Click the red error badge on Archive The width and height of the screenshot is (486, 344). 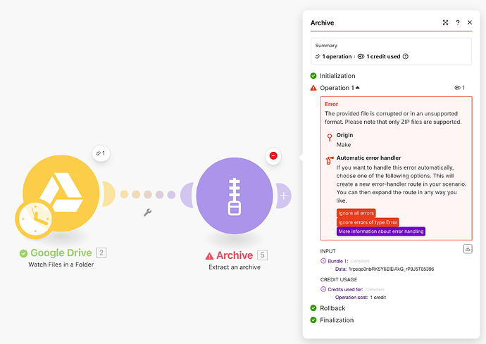pyautogui.click(x=273, y=155)
